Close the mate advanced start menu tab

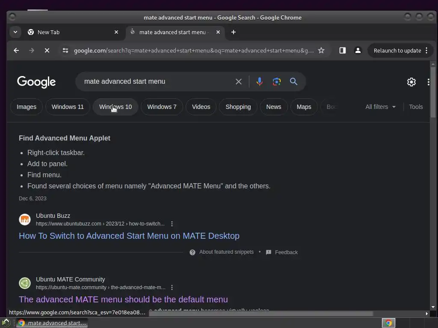point(218,32)
